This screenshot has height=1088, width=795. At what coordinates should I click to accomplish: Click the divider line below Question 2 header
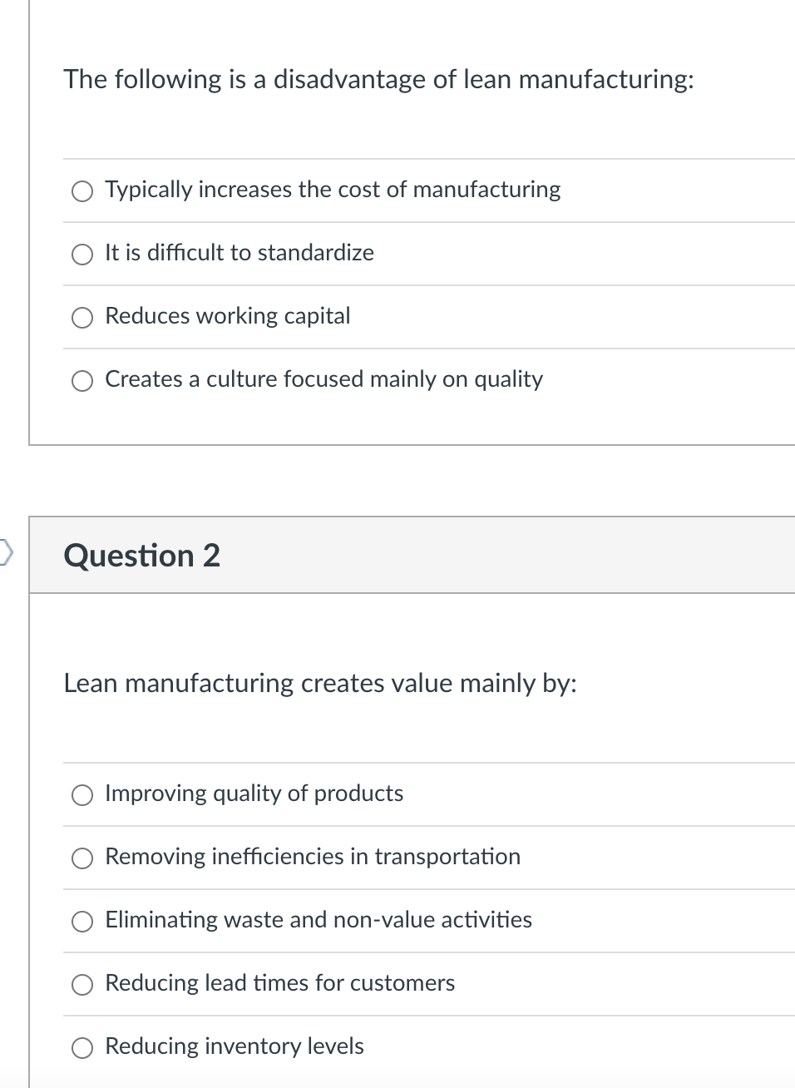click(x=412, y=593)
